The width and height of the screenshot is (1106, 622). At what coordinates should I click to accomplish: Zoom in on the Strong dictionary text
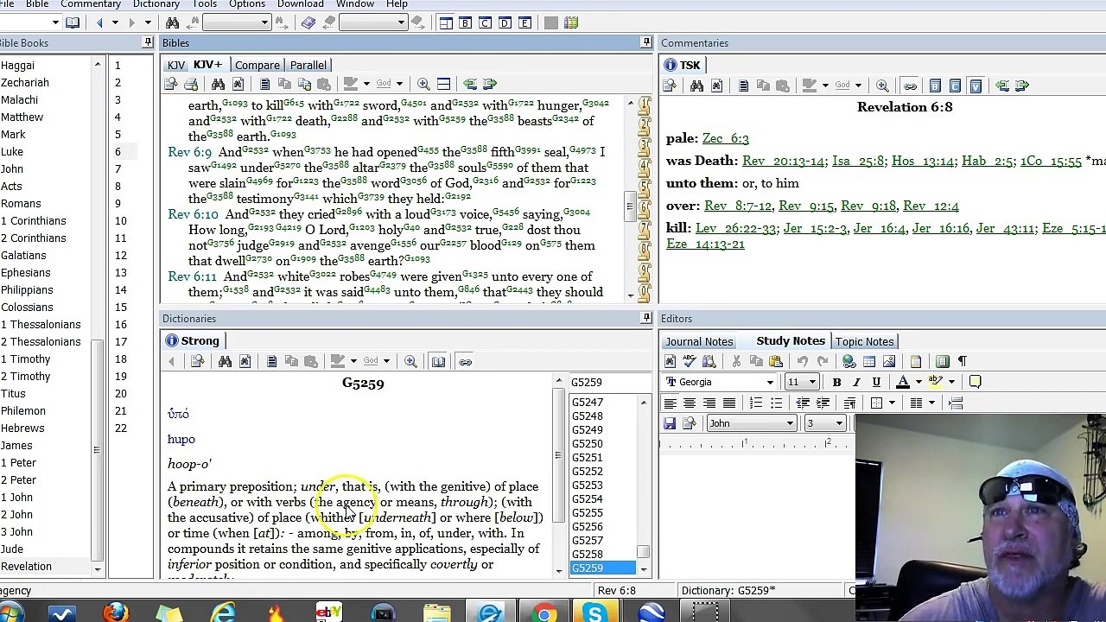410,361
